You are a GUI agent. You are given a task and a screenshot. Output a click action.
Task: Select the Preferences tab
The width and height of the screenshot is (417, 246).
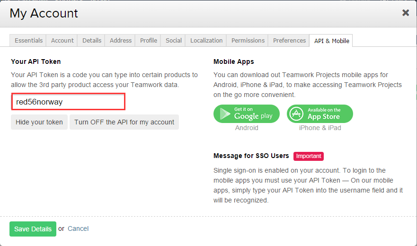(289, 40)
